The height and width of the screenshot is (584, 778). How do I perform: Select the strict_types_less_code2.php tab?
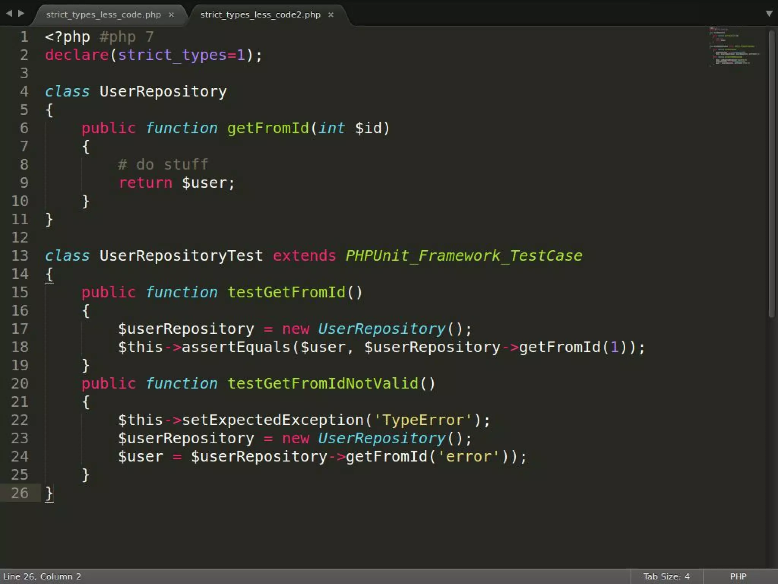point(260,15)
